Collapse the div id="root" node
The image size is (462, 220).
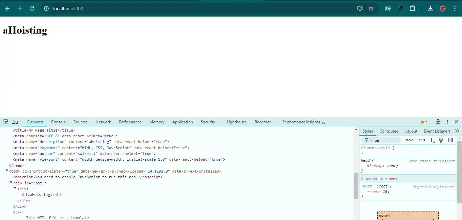[x=11, y=183]
